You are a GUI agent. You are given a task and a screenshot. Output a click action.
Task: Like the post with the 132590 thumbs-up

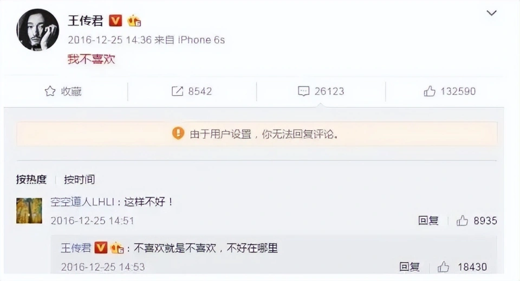click(x=430, y=91)
